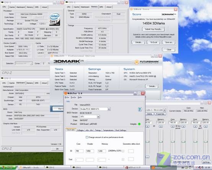This screenshot has height=170, width=212.
Task: Click the Properties button in overclock tool
Action: (160, 114)
